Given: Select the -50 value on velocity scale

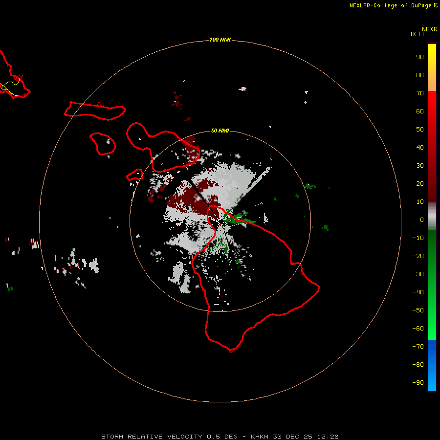Looking at the screenshot, I should (418, 310).
